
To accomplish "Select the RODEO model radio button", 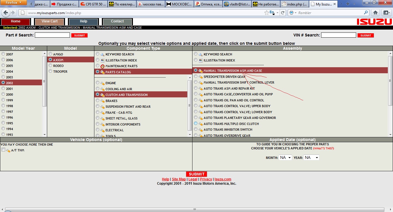I will pyautogui.click(x=50, y=65).
